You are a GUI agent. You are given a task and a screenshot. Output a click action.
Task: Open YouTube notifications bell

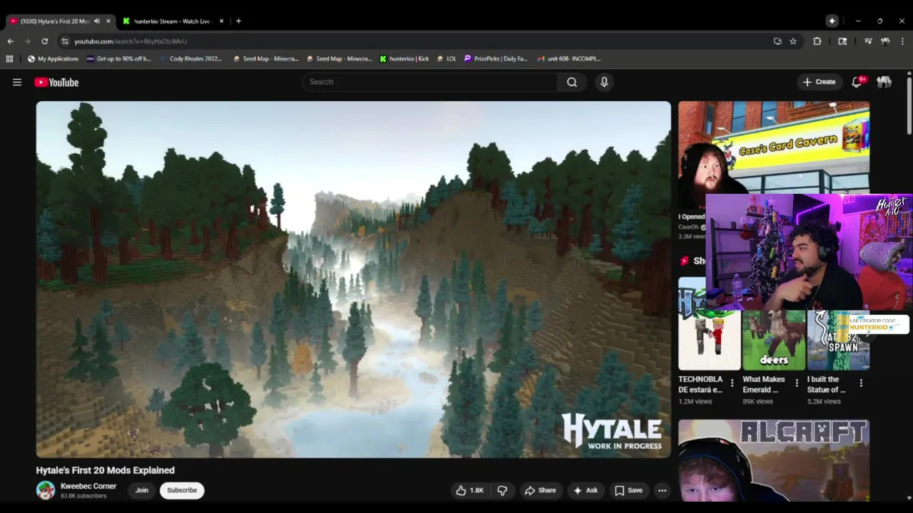point(857,82)
